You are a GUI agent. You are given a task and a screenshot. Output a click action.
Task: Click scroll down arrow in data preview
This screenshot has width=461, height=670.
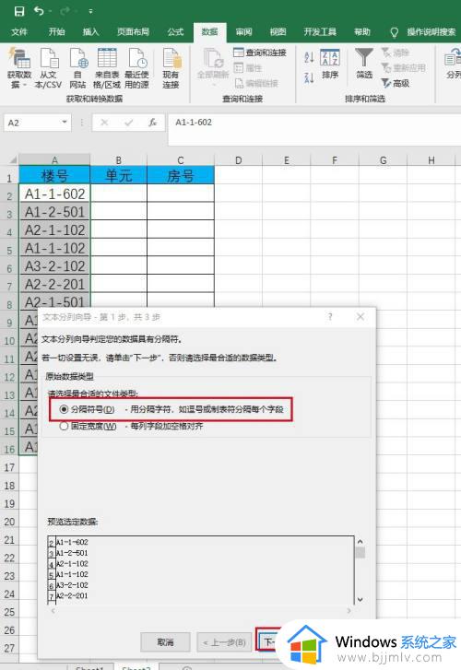tap(361, 599)
